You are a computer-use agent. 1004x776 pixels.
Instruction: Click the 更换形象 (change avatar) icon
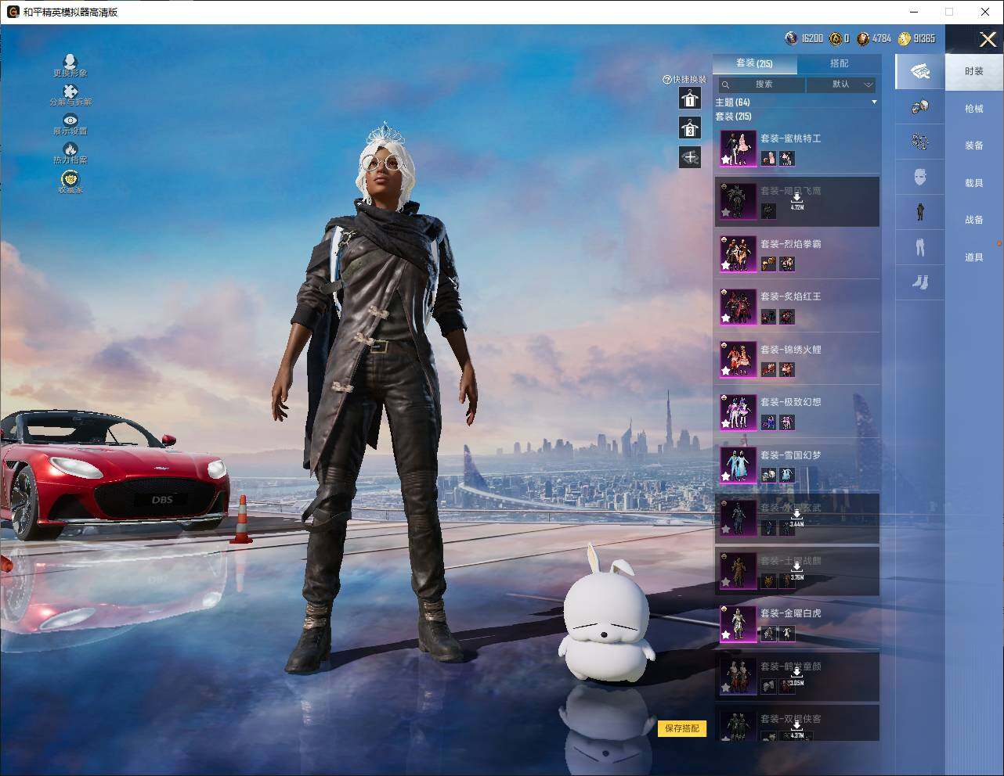(x=70, y=63)
